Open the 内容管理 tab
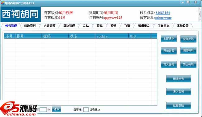 click(50, 26)
